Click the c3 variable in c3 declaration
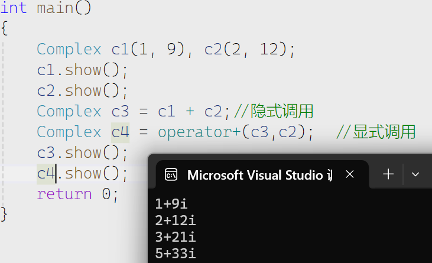Image resolution: width=432 pixels, height=263 pixels. pos(120,112)
